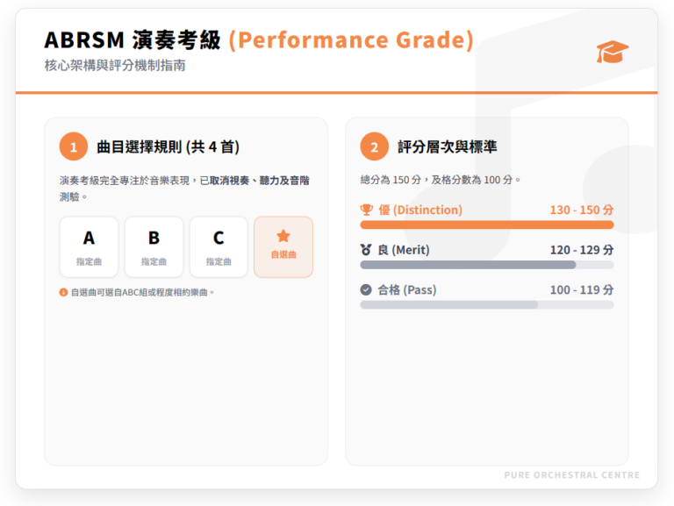
Task: Select the B 指定曲 card
Action: (x=154, y=247)
